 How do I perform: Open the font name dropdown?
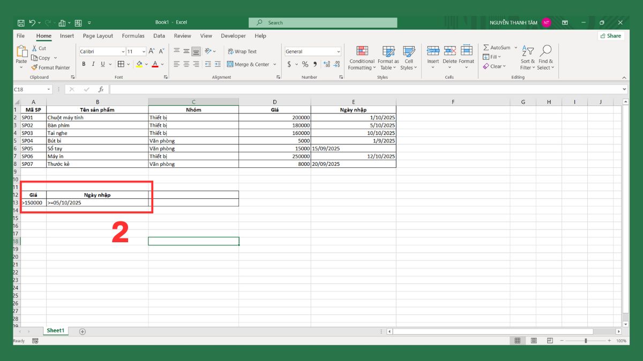point(124,51)
